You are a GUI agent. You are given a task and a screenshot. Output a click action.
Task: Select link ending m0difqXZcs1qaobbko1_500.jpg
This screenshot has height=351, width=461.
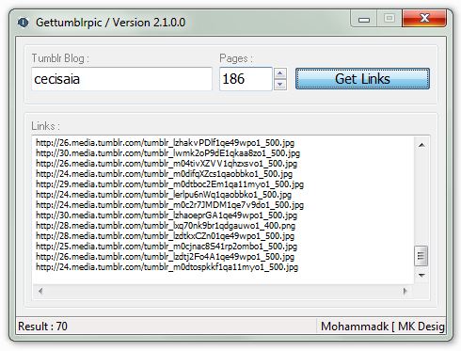tap(164, 174)
